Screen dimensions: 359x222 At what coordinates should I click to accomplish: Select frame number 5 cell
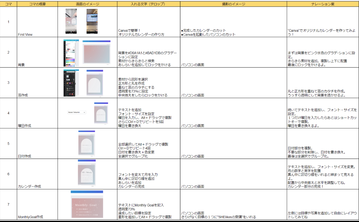9,143
